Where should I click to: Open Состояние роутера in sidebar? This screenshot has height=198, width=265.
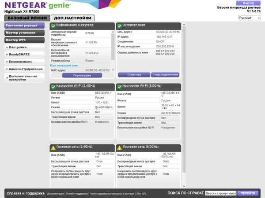(24, 26)
